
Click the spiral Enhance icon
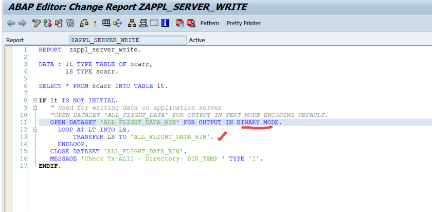tap(69, 23)
